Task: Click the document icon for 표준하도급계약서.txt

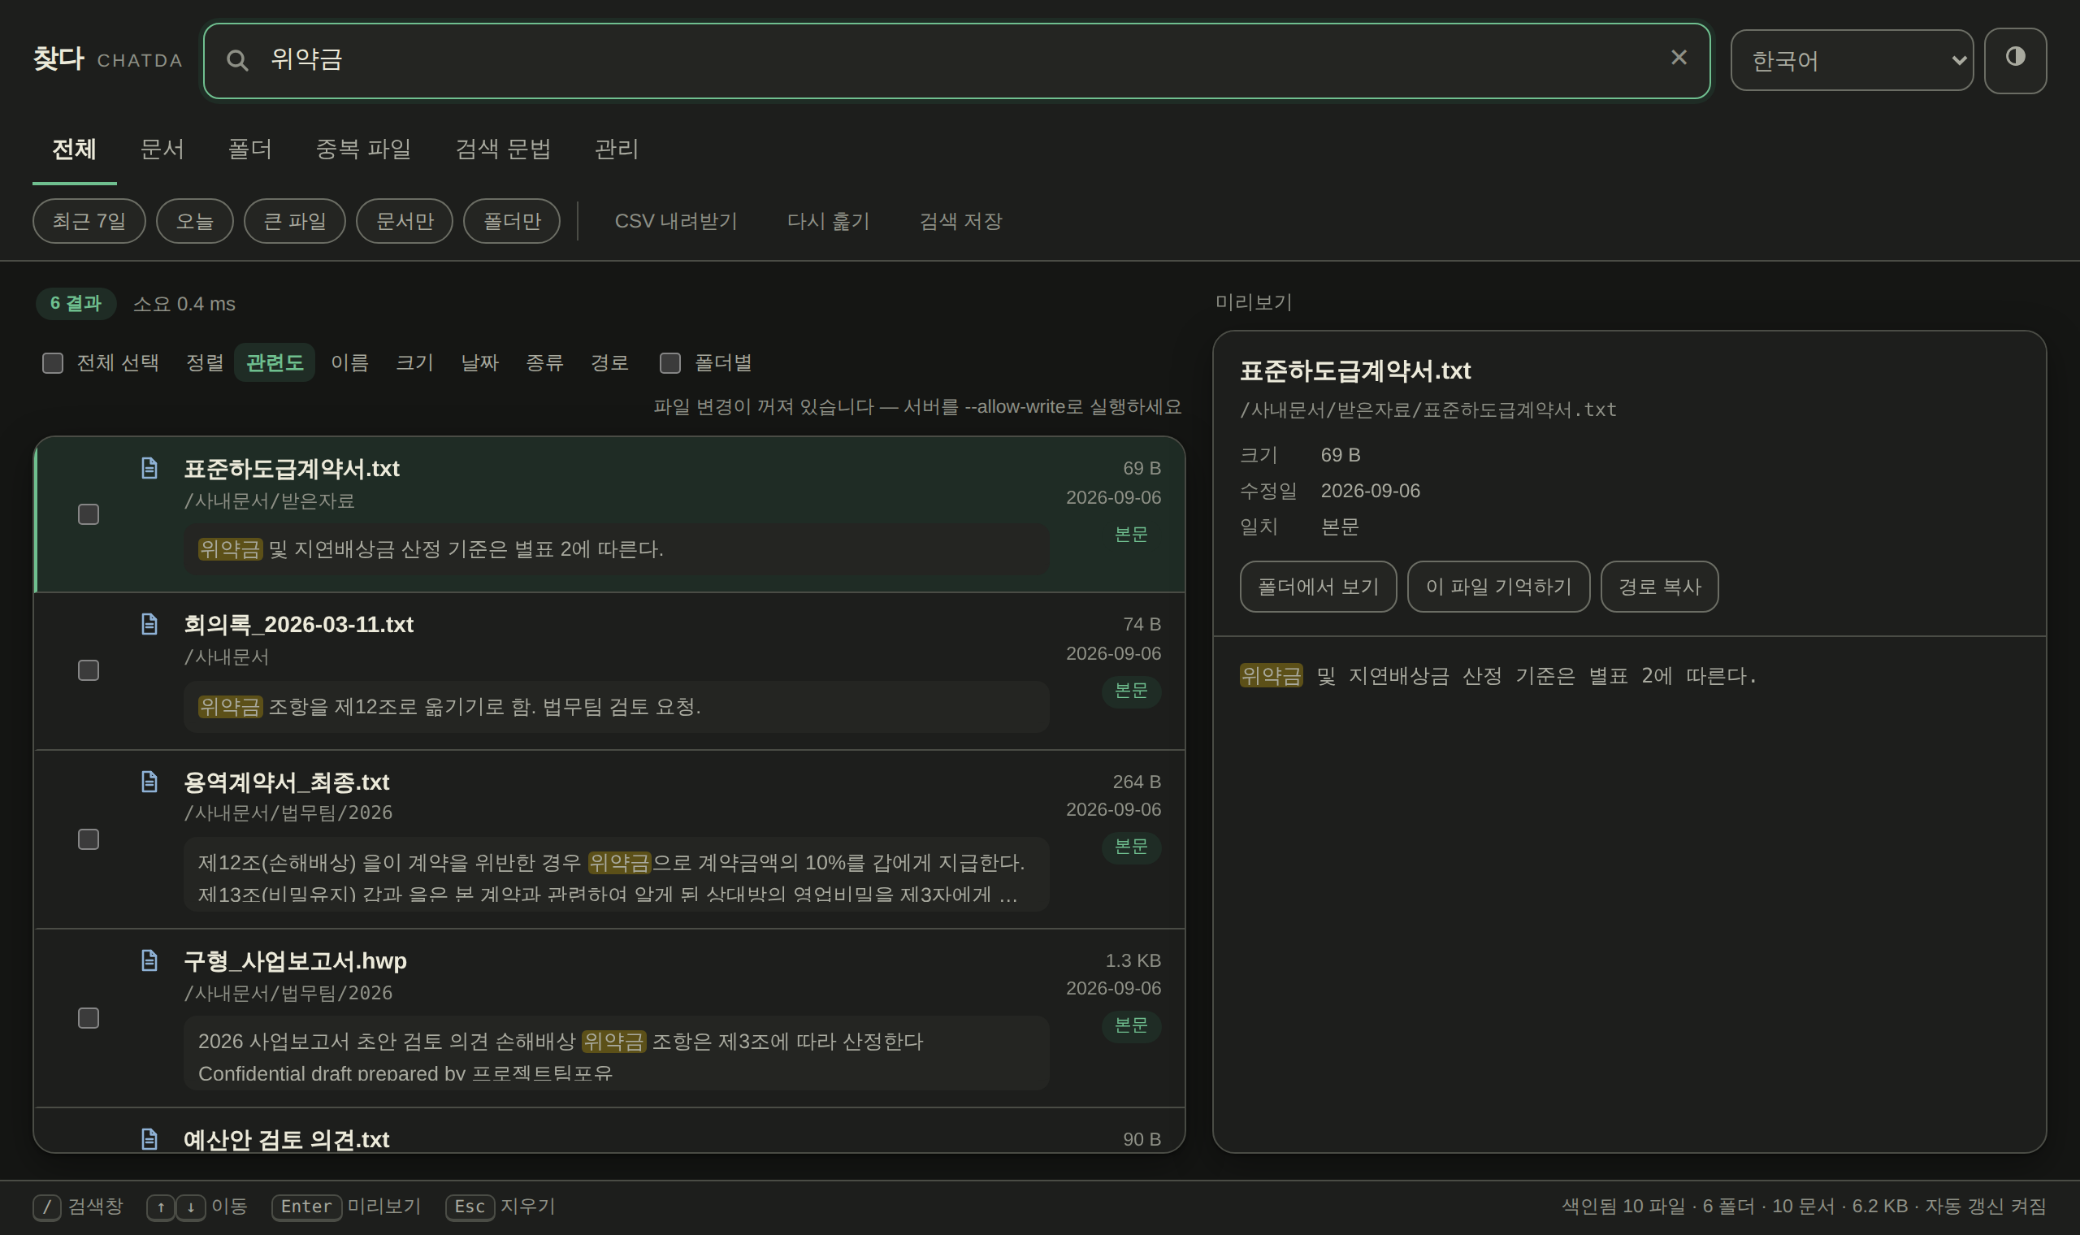Action: point(149,469)
